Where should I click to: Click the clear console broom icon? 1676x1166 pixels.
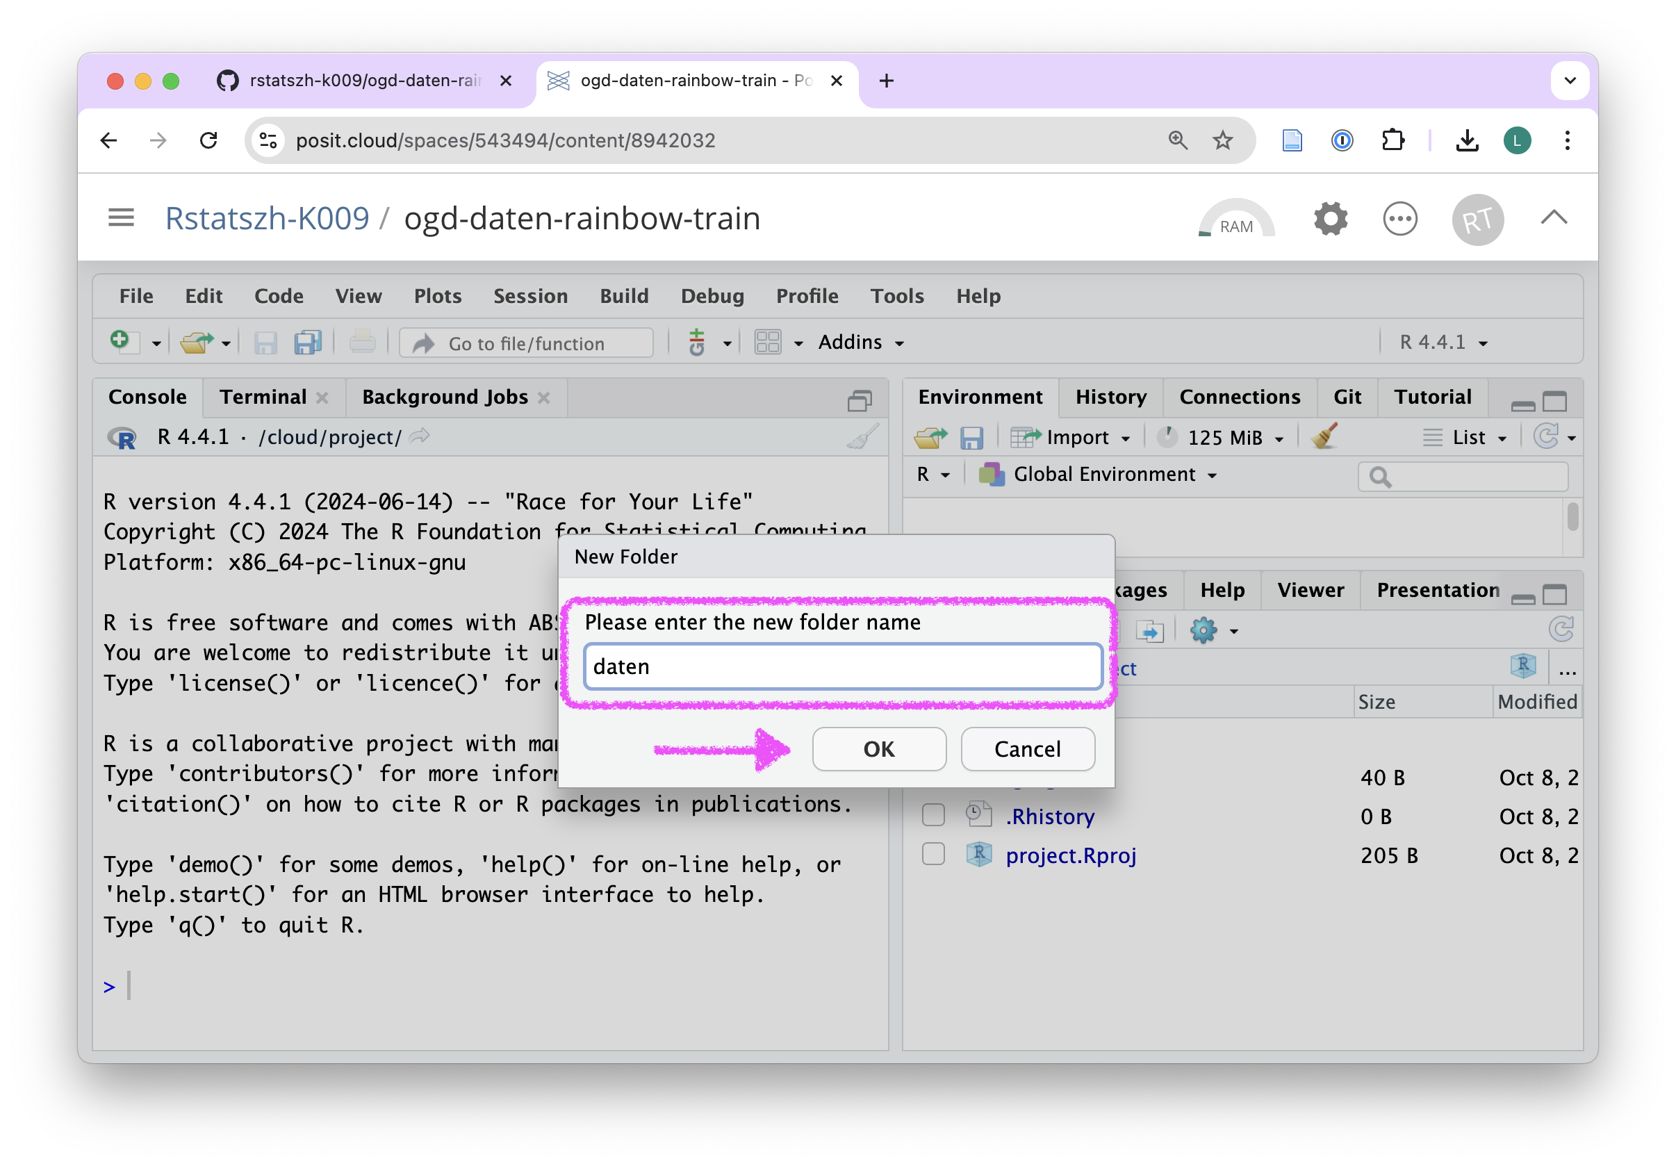point(862,436)
